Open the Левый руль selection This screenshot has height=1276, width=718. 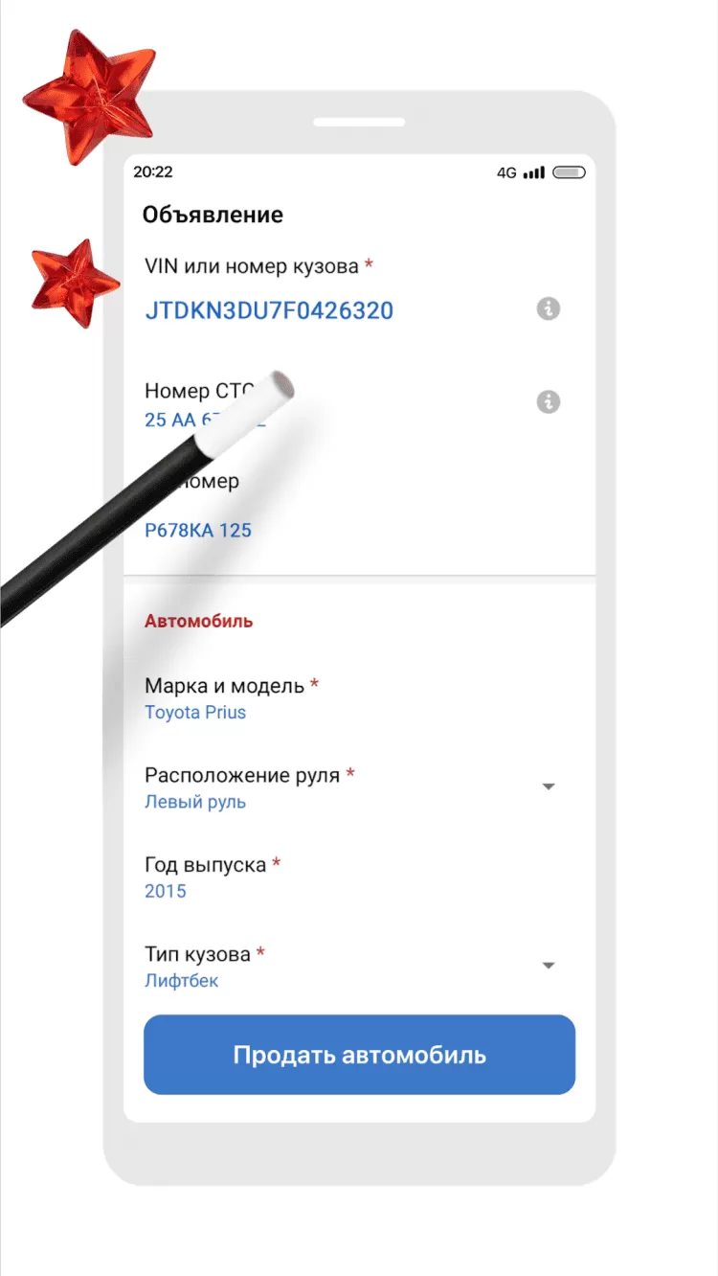pyautogui.click(x=195, y=802)
